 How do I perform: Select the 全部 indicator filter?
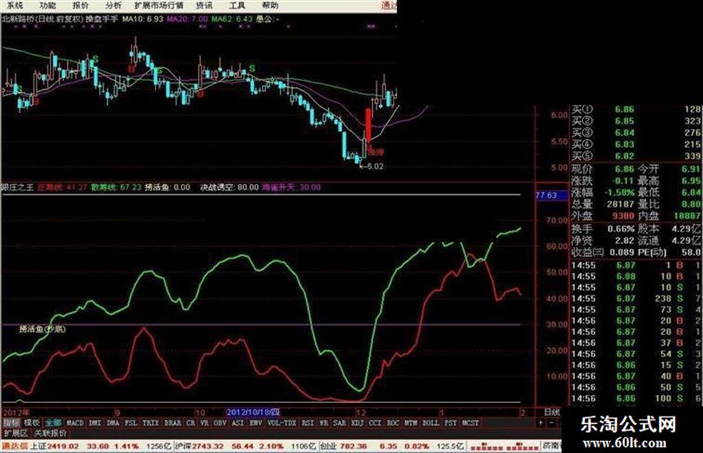[54, 423]
